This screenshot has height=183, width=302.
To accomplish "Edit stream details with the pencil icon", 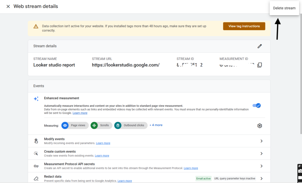I will pos(260,46).
